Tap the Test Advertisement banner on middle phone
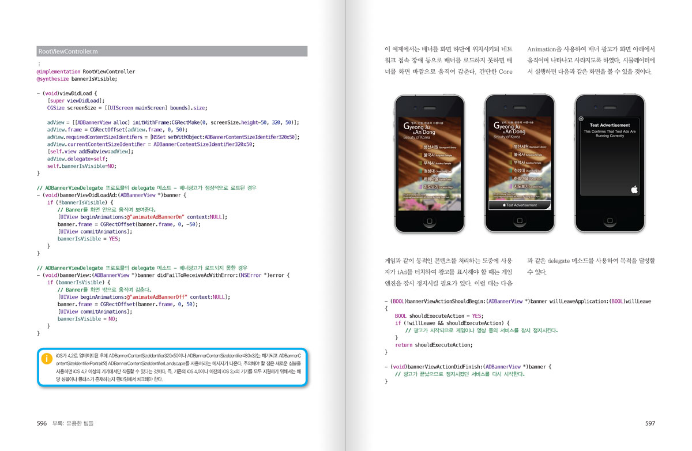Screen dimensions: 692x451 click(x=520, y=205)
